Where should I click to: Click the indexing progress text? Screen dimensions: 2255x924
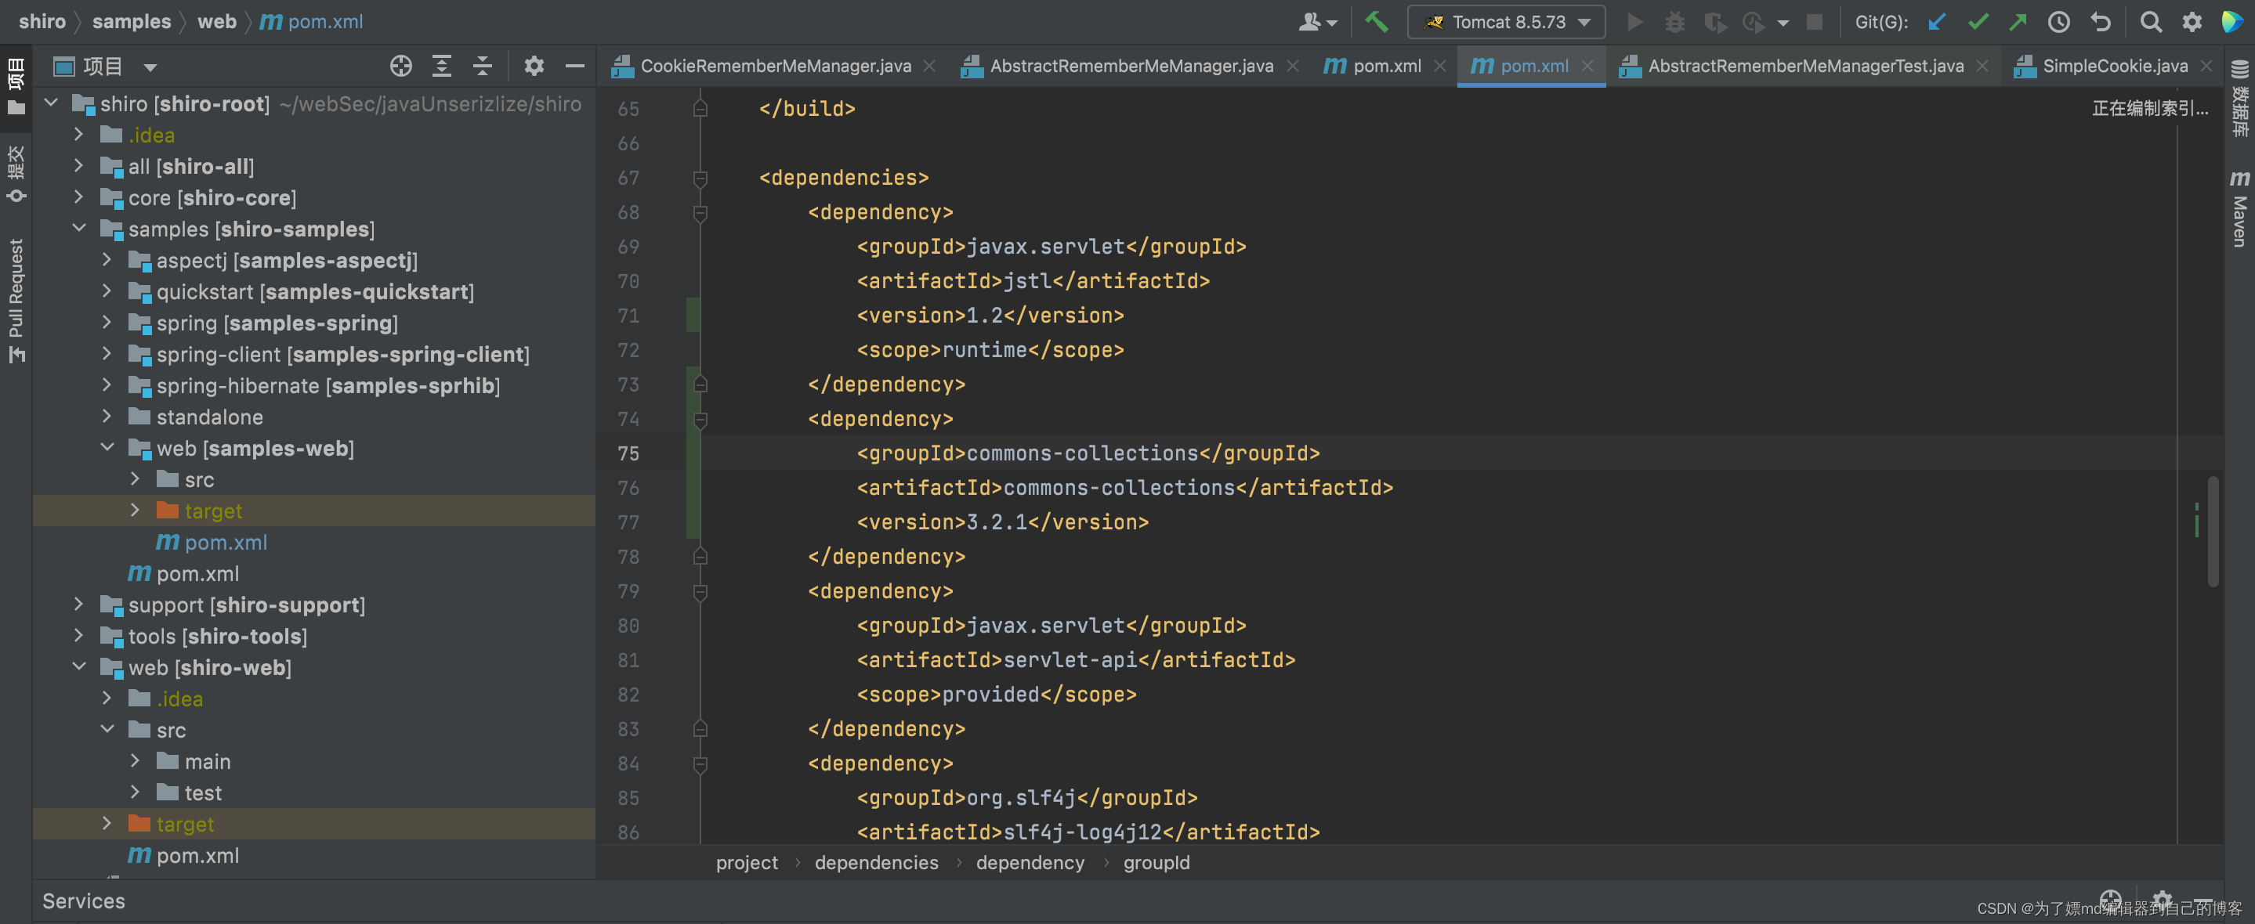click(2150, 109)
